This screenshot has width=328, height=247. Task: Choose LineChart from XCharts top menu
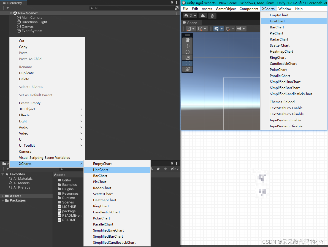[x=294, y=21]
